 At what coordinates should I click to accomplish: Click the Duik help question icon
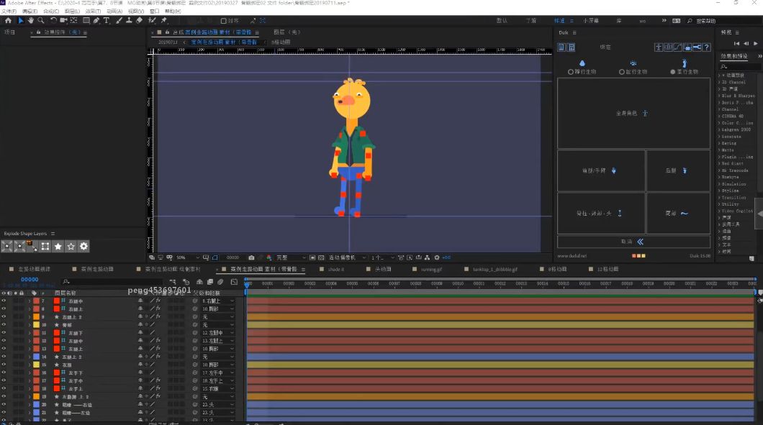707,47
